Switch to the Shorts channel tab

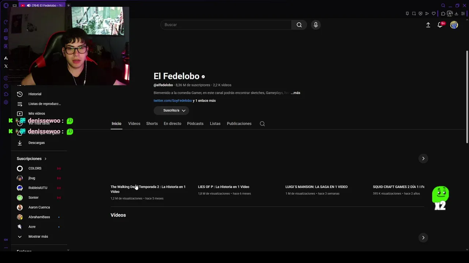[152, 124]
